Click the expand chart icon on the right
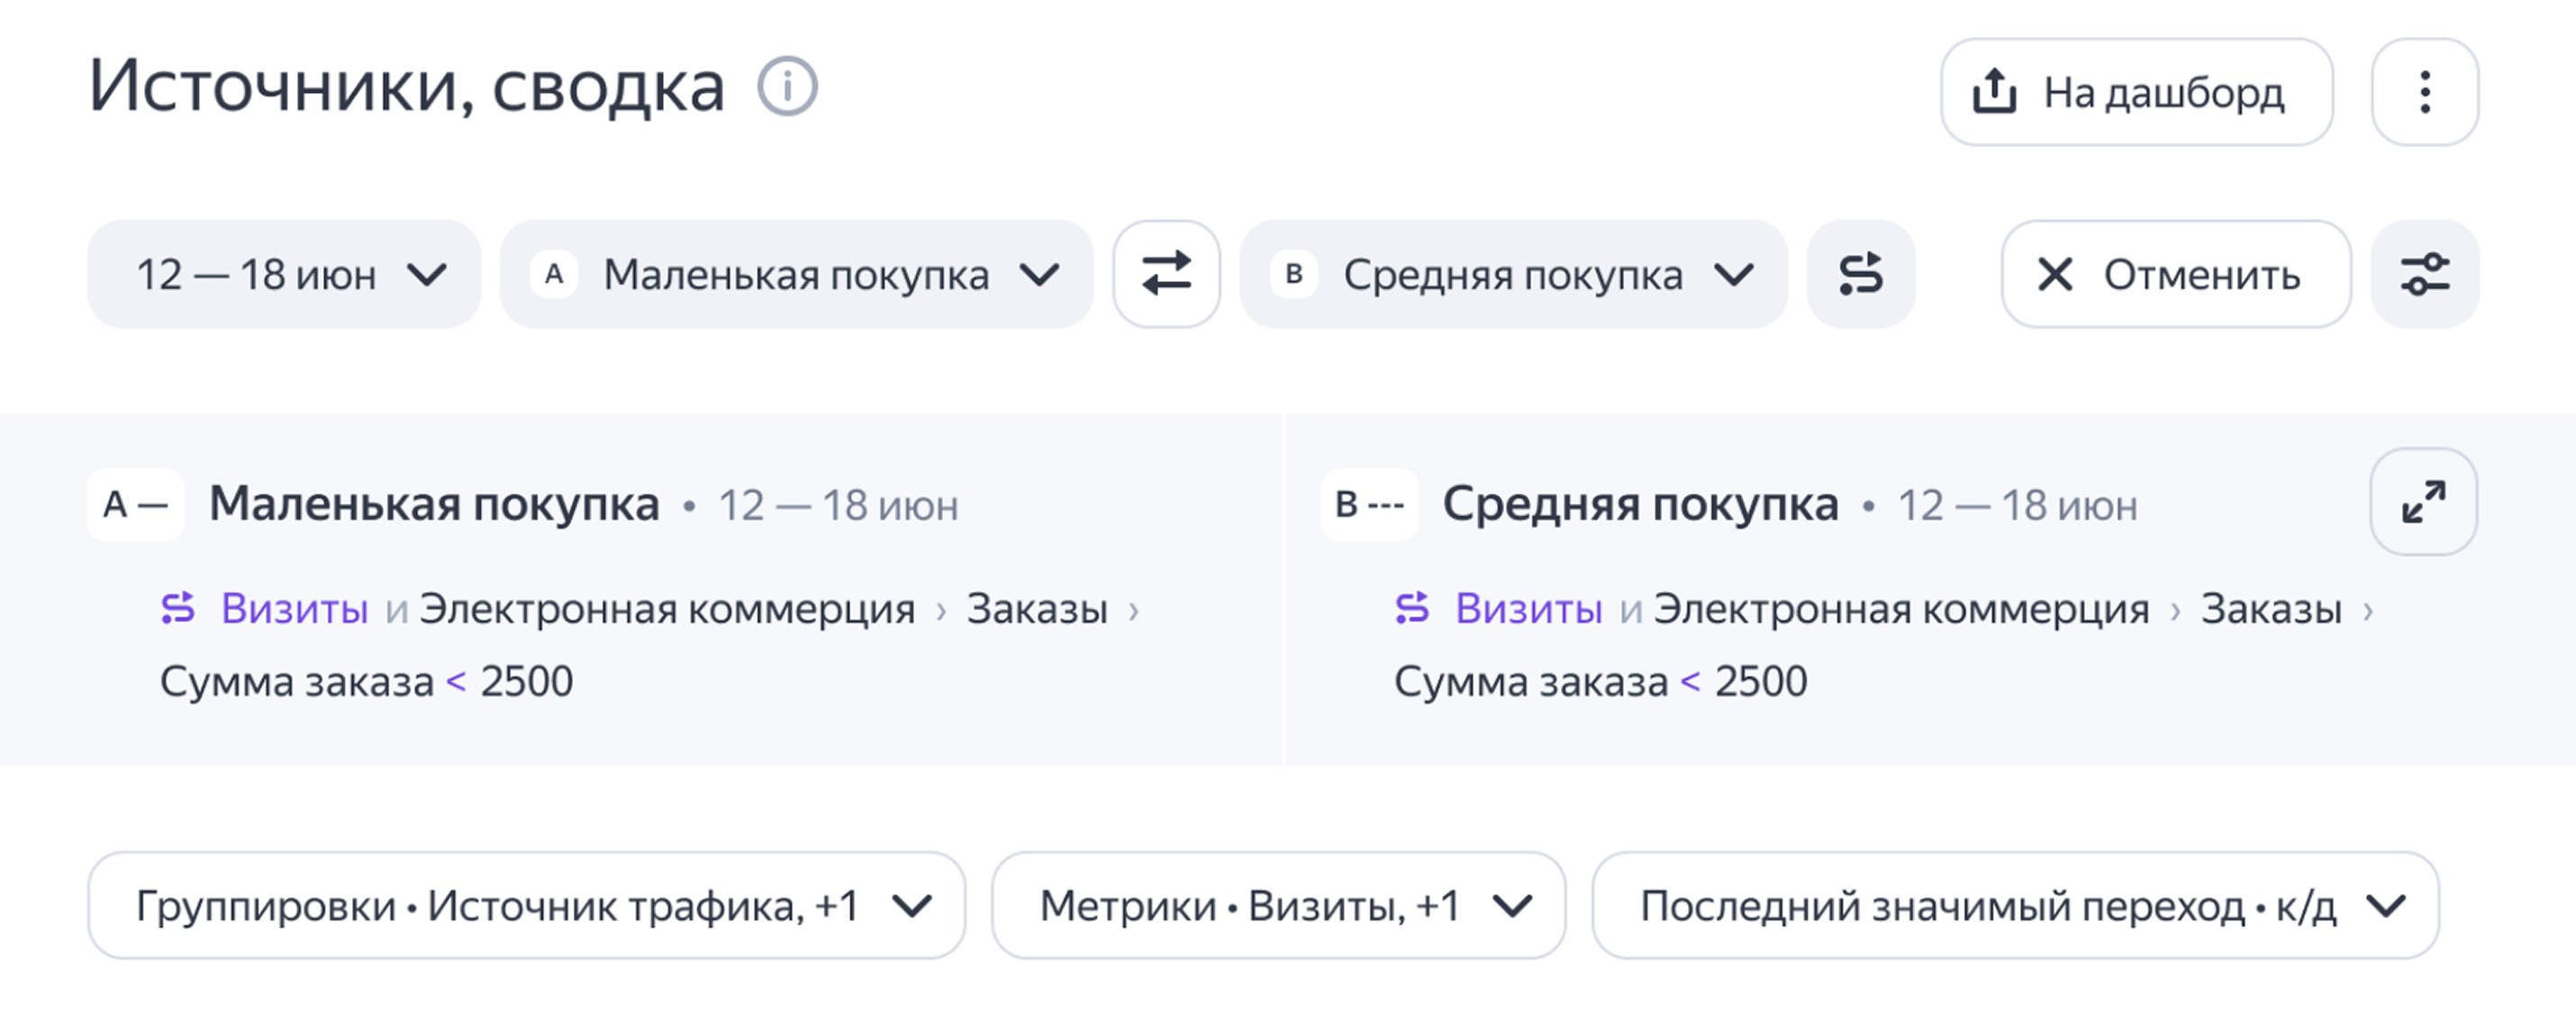 (x=2424, y=503)
